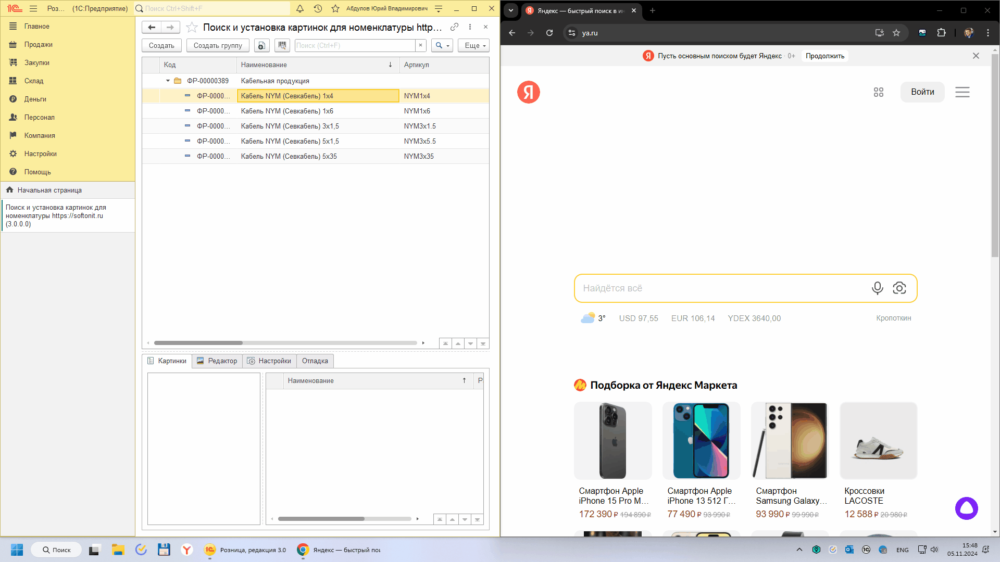This screenshot has height=562, width=1000.
Task: Click the camera image-search icon in Yandex
Action: coord(899,288)
